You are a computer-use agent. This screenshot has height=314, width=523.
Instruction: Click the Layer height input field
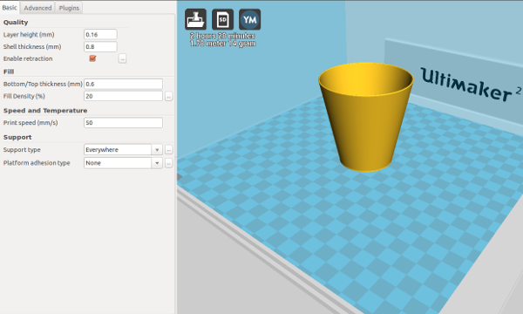(x=100, y=34)
